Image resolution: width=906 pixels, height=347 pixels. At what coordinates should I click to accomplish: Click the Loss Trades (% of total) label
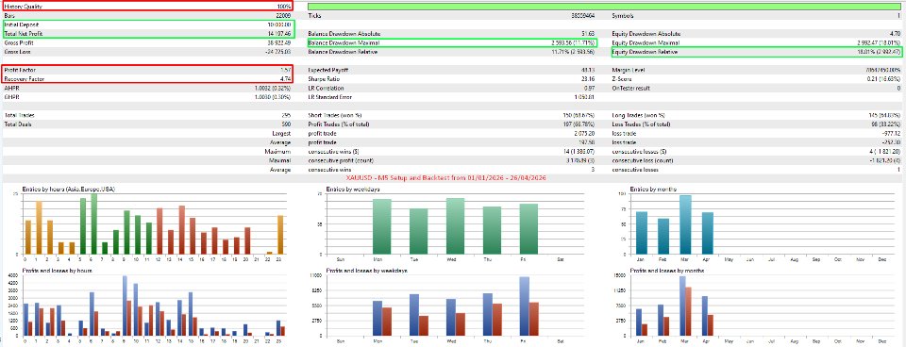pos(642,124)
